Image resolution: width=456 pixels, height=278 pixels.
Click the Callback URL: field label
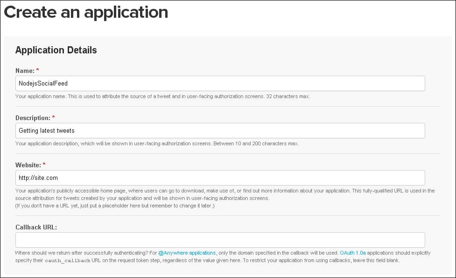pyautogui.click(x=36, y=228)
